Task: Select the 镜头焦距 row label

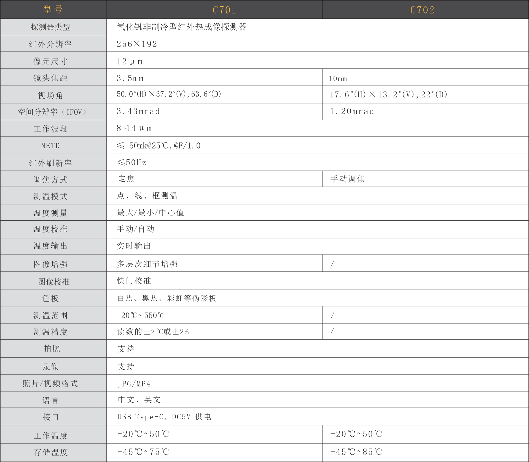Action: click(50, 78)
